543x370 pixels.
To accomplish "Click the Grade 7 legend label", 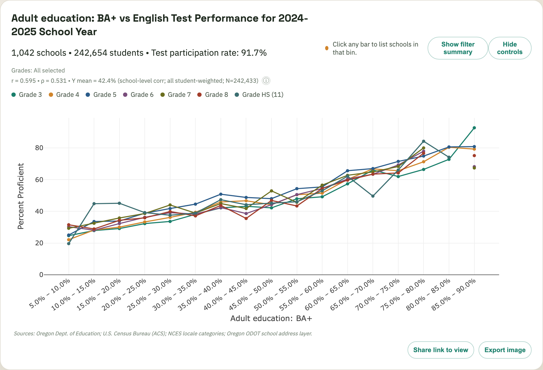I will (x=179, y=95).
